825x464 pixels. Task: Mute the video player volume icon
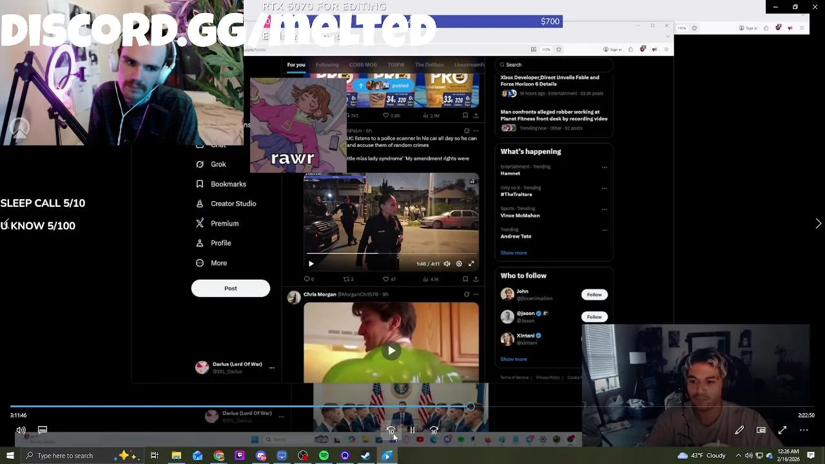point(21,430)
